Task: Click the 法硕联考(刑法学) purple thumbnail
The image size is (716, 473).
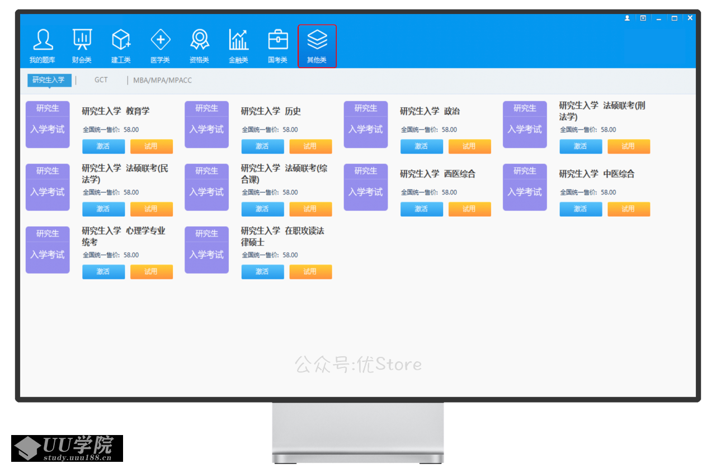Action: 525,125
